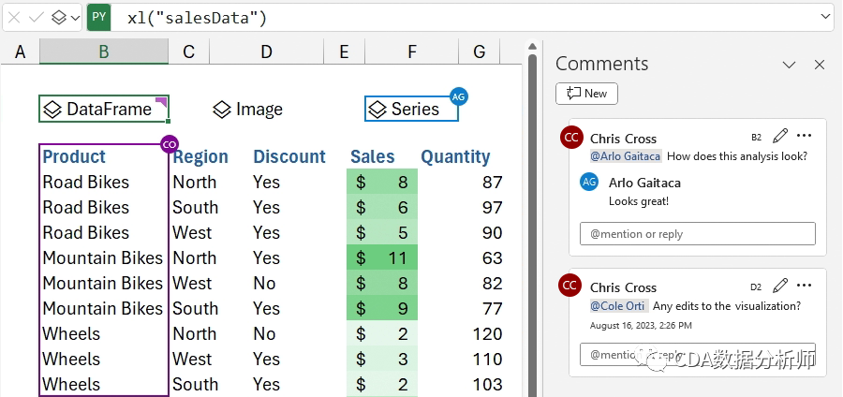Click the dark green Sales cell showing 11
This screenshot has height=397, width=843.
(x=381, y=257)
